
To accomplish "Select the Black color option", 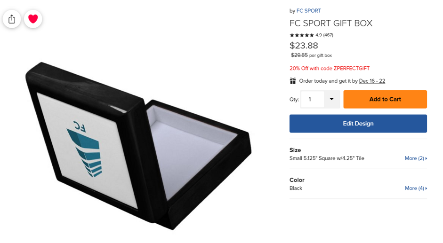I will (296, 188).
